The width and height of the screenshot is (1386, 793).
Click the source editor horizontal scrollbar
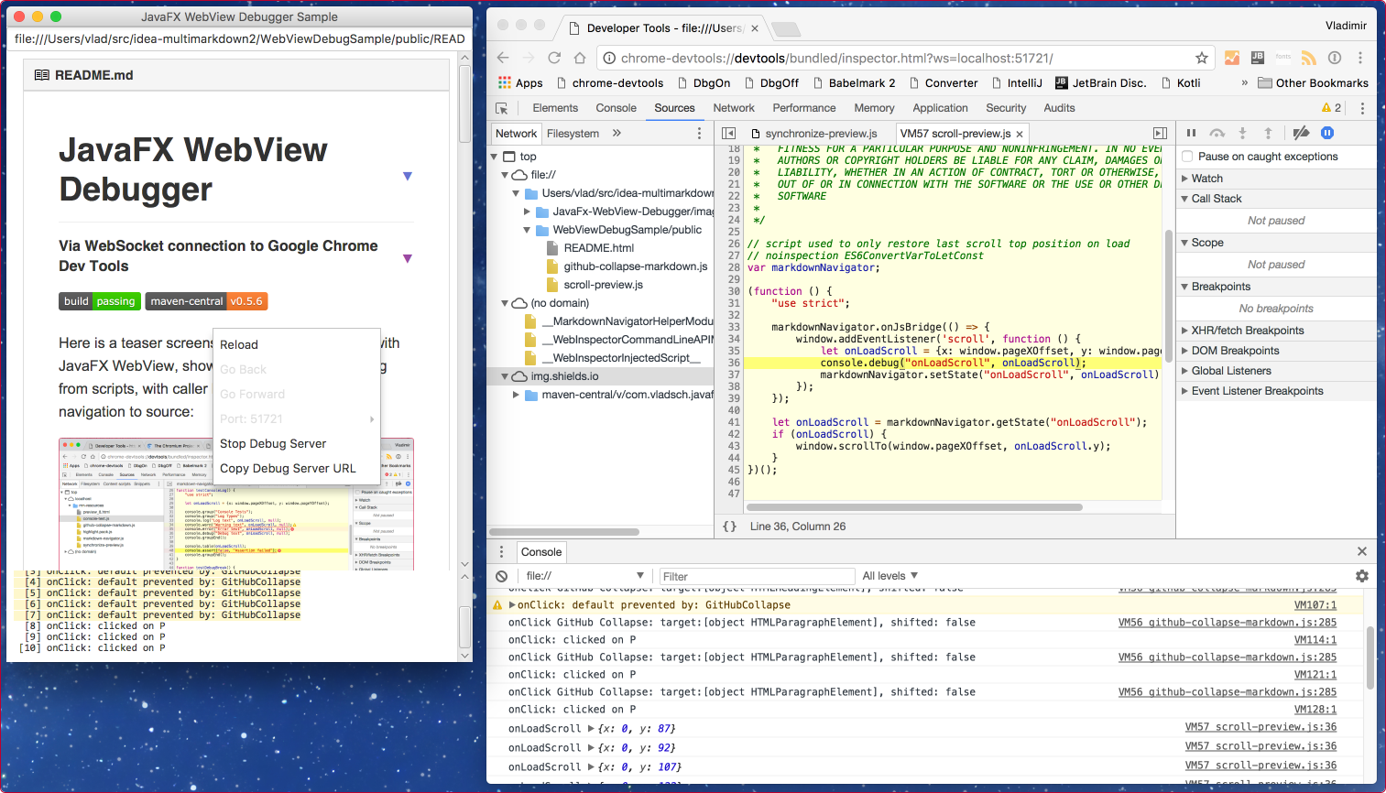(x=914, y=507)
